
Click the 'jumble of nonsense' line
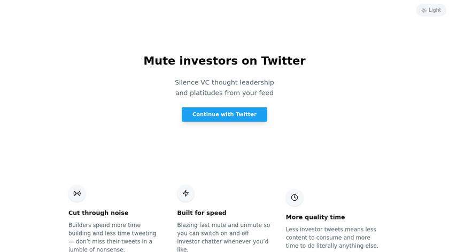pyautogui.click(x=96, y=249)
